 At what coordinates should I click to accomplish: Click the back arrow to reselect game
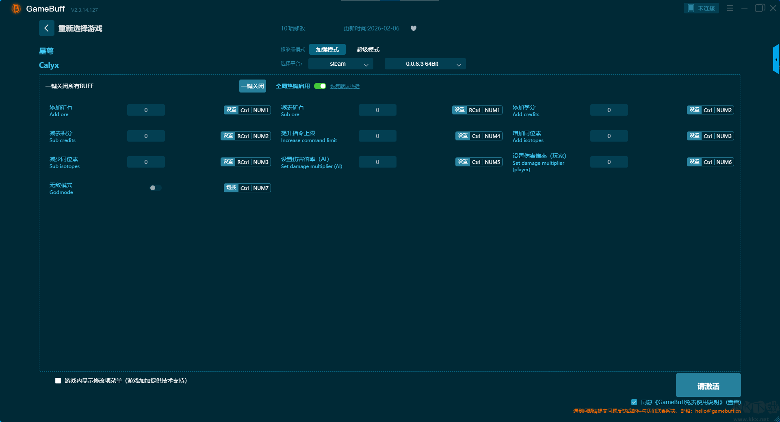[46, 28]
